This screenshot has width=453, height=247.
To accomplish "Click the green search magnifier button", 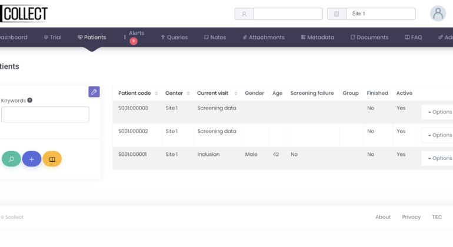I will [11, 159].
